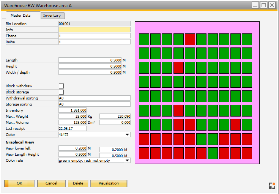This screenshot has height=194, width=279.
Task: Click the Delete button
Action: [78, 183]
